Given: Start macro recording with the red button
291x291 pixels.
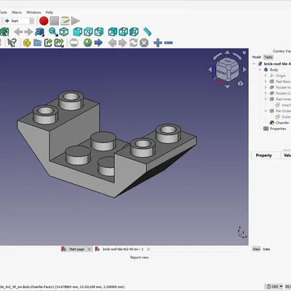Looking at the screenshot, I should click(x=44, y=21).
